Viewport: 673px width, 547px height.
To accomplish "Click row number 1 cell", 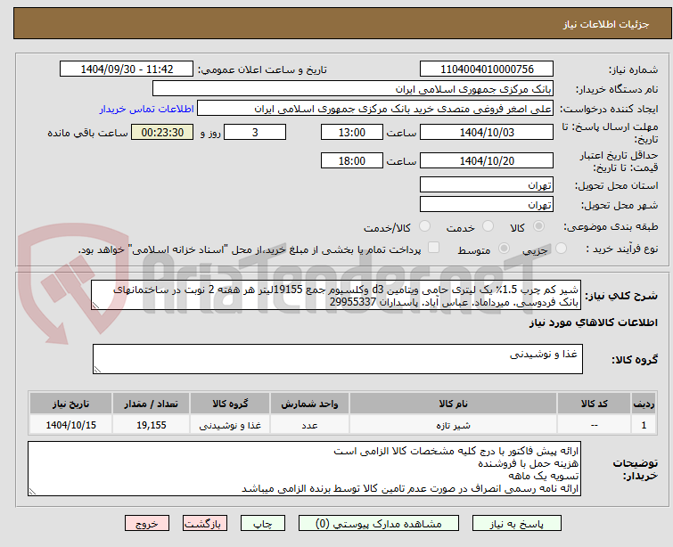I will tap(644, 425).
